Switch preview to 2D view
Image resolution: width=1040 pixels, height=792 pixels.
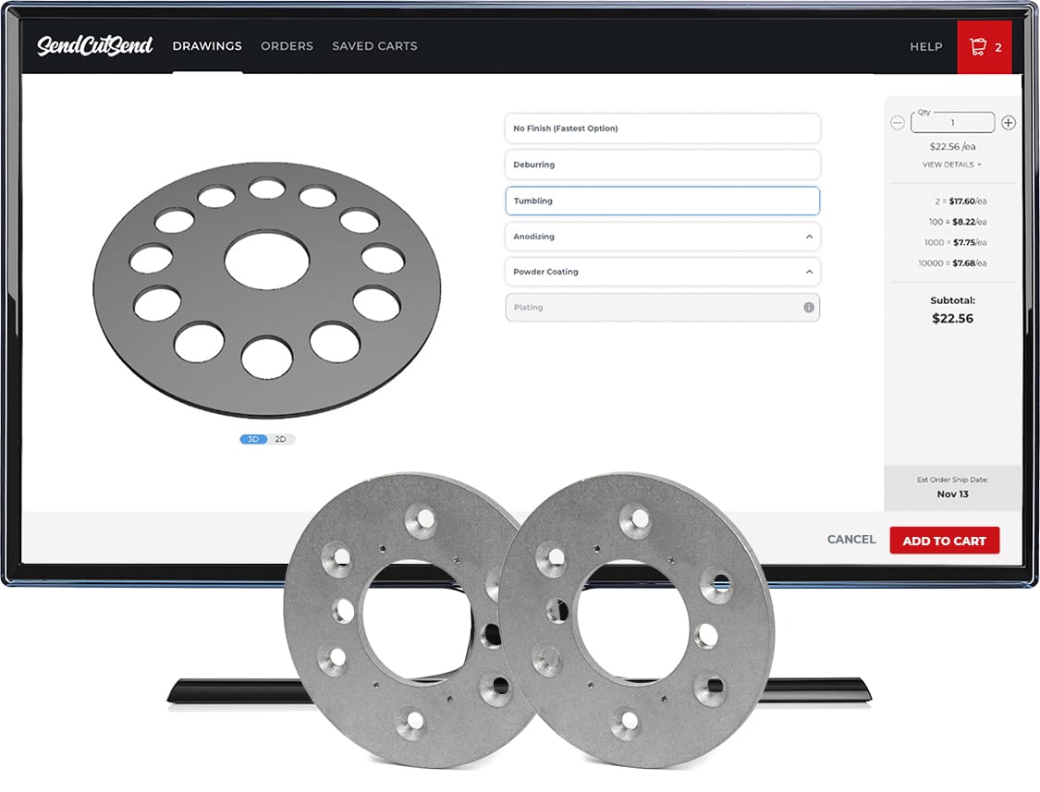281,440
